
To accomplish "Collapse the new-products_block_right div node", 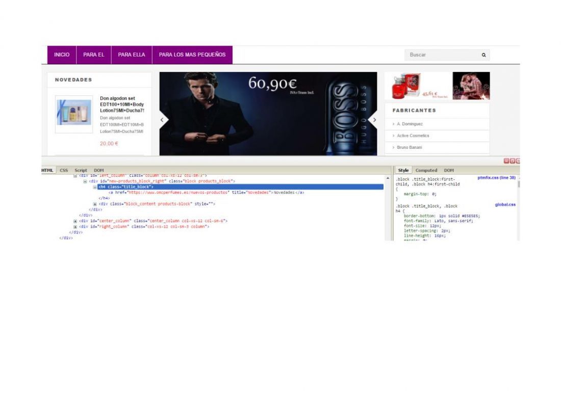I will (x=85, y=181).
